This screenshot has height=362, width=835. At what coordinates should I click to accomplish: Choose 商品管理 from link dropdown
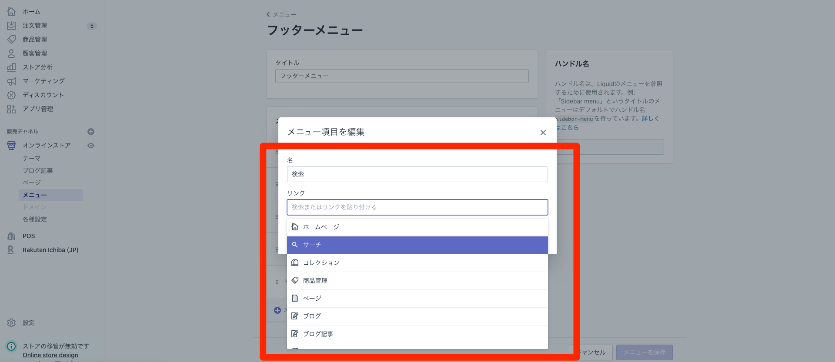click(x=417, y=281)
